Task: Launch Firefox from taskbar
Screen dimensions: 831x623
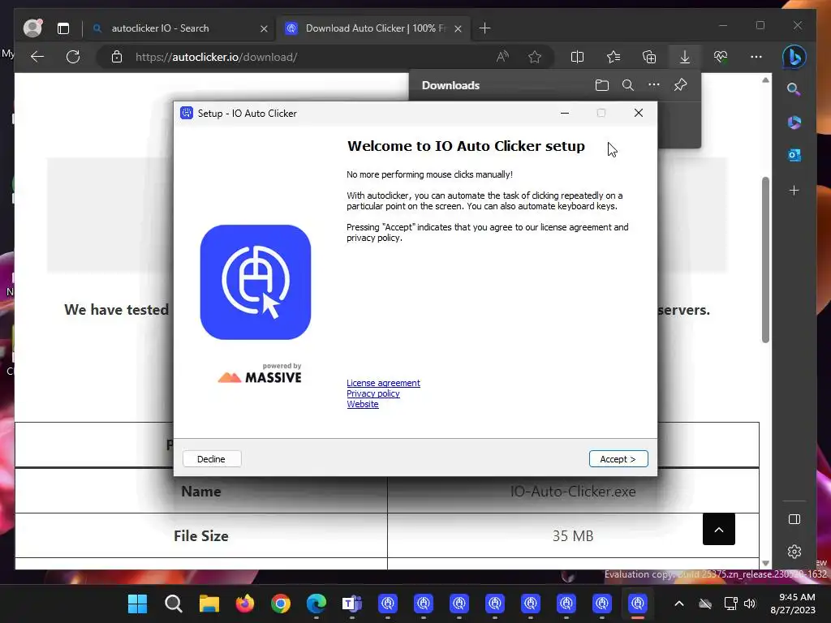Action: click(x=245, y=604)
